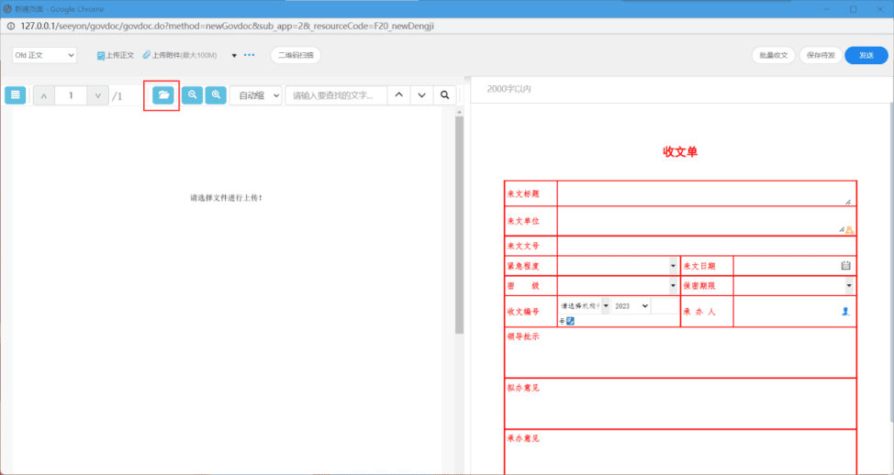
Task: Open file with the folder icon
Action: point(163,95)
